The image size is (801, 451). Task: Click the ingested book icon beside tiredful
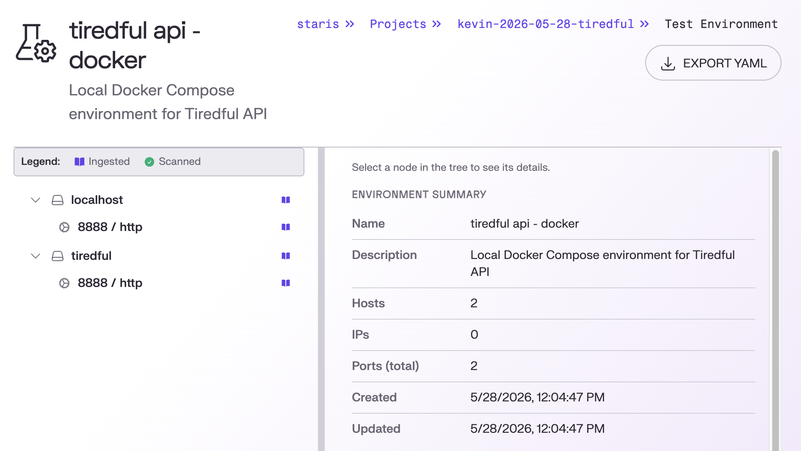(286, 256)
